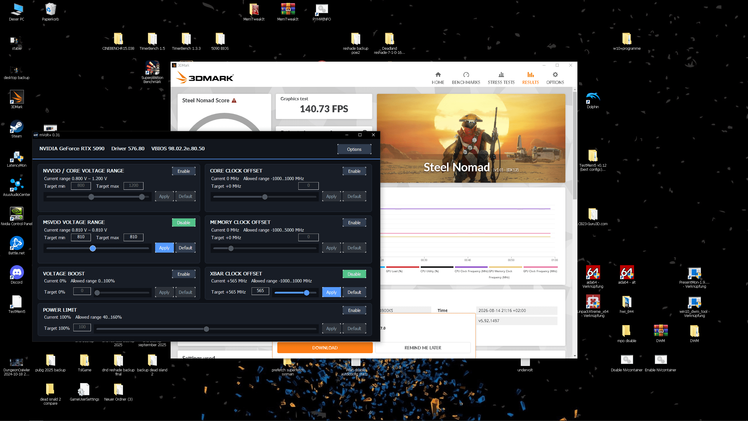Image resolution: width=748 pixels, height=421 pixels.
Task: Click the "140.73 FPS" graphics test result
Action: [x=324, y=109]
